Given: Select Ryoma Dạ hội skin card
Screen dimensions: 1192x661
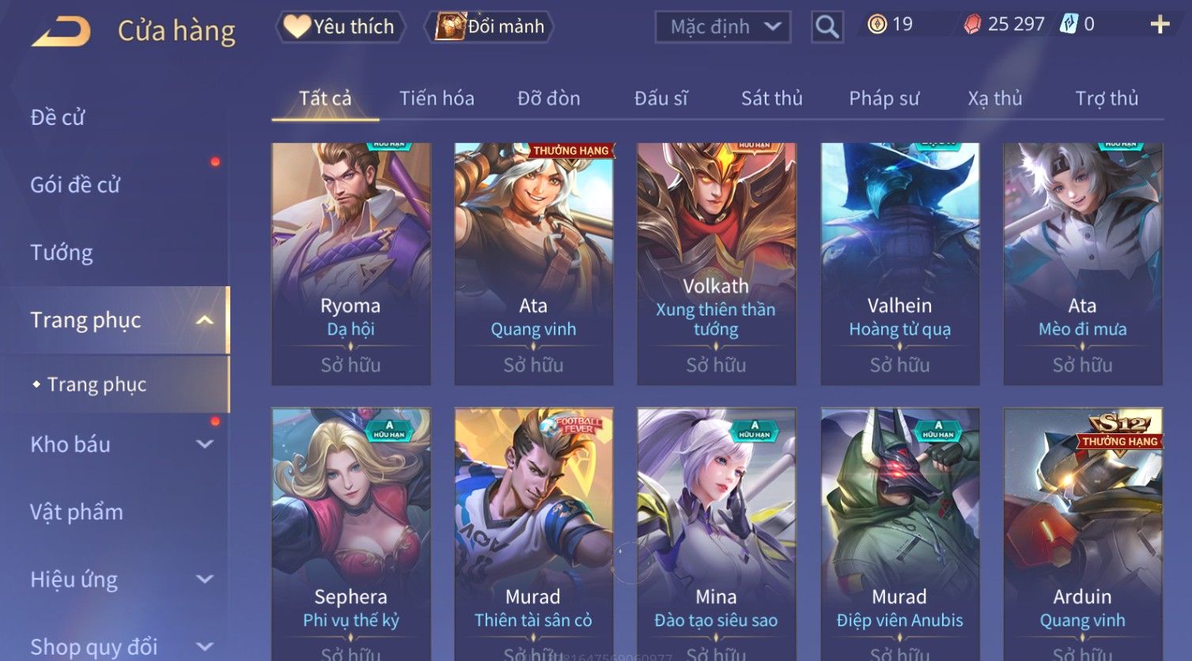Looking at the screenshot, I should [350, 264].
